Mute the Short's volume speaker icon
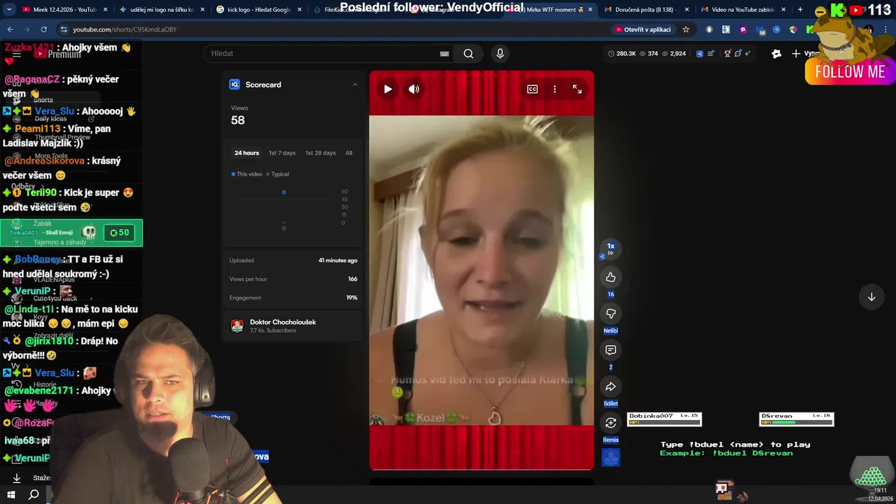The width and height of the screenshot is (896, 504). click(x=414, y=89)
